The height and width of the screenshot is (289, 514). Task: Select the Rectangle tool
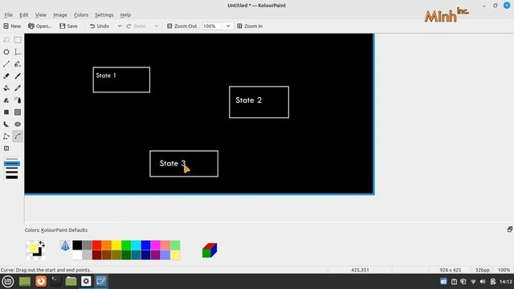(x=18, y=112)
